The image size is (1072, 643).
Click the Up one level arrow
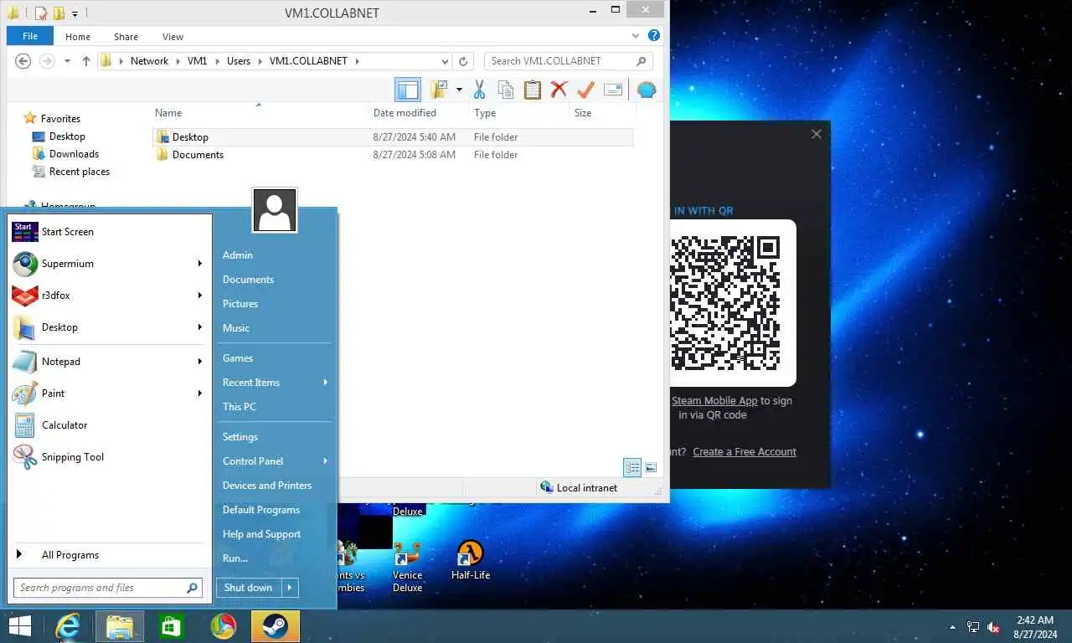pos(85,61)
